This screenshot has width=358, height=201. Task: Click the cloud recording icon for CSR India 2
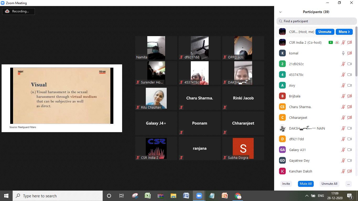click(x=337, y=42)
